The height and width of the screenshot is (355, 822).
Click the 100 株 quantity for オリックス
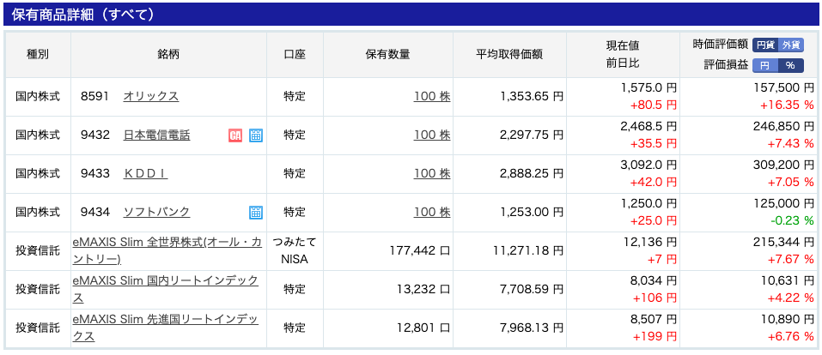pyautogui.click(x=432, y=96)
